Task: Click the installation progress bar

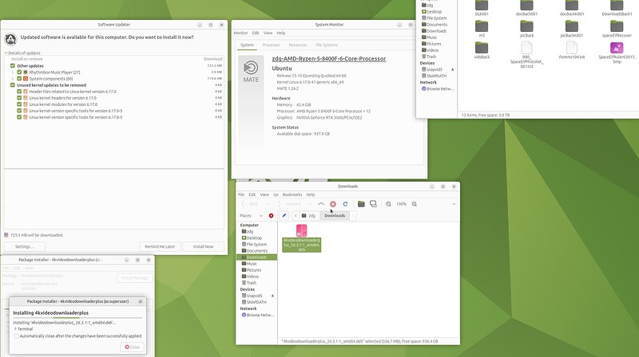Action: (77, 318)
